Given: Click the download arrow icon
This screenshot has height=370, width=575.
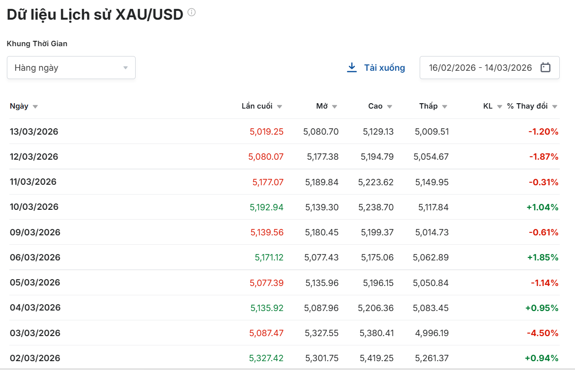Looking at the screenshot, I should (x=351, y=68).
